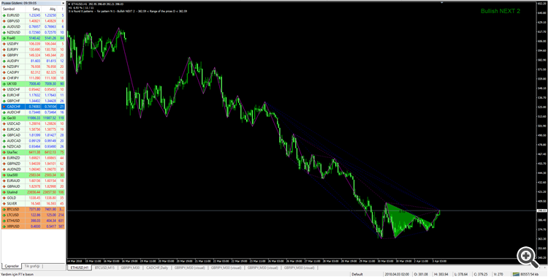Open the BTCUSD,M15 chart tab
This screenshot has height=277, width=548.
pos(105,267)
